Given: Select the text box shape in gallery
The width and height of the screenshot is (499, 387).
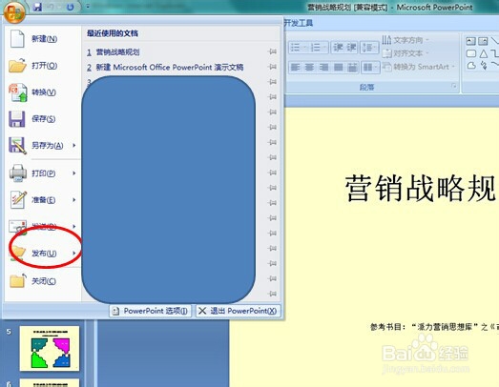Looking at the screenshot, I should pos(470,41).
